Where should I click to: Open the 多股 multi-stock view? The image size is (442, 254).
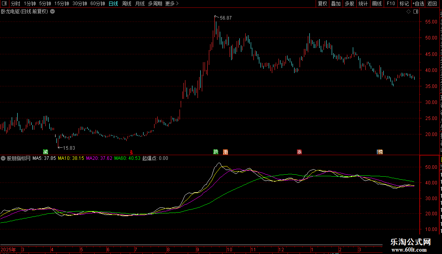[349, 4]
